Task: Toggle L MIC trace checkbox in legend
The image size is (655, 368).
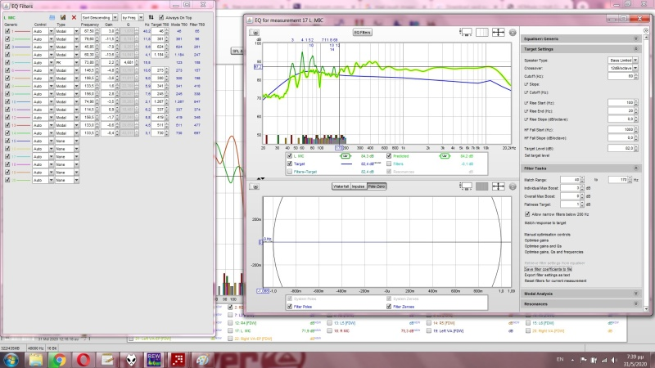Action: [290, 156]
